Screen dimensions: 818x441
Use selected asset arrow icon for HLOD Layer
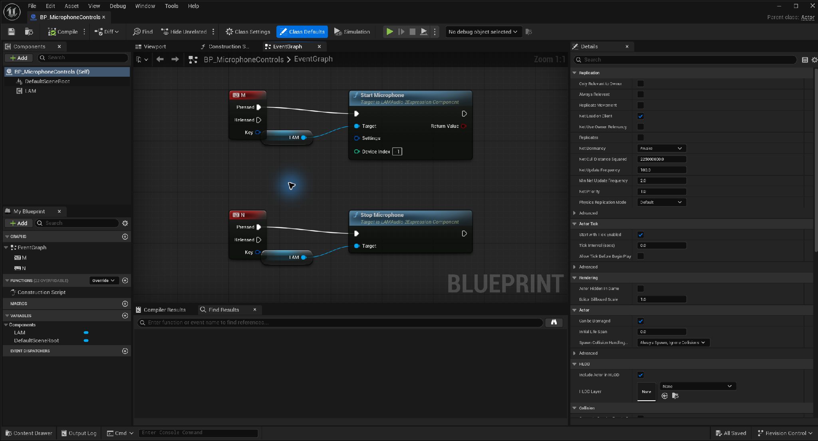click(665, 396)
